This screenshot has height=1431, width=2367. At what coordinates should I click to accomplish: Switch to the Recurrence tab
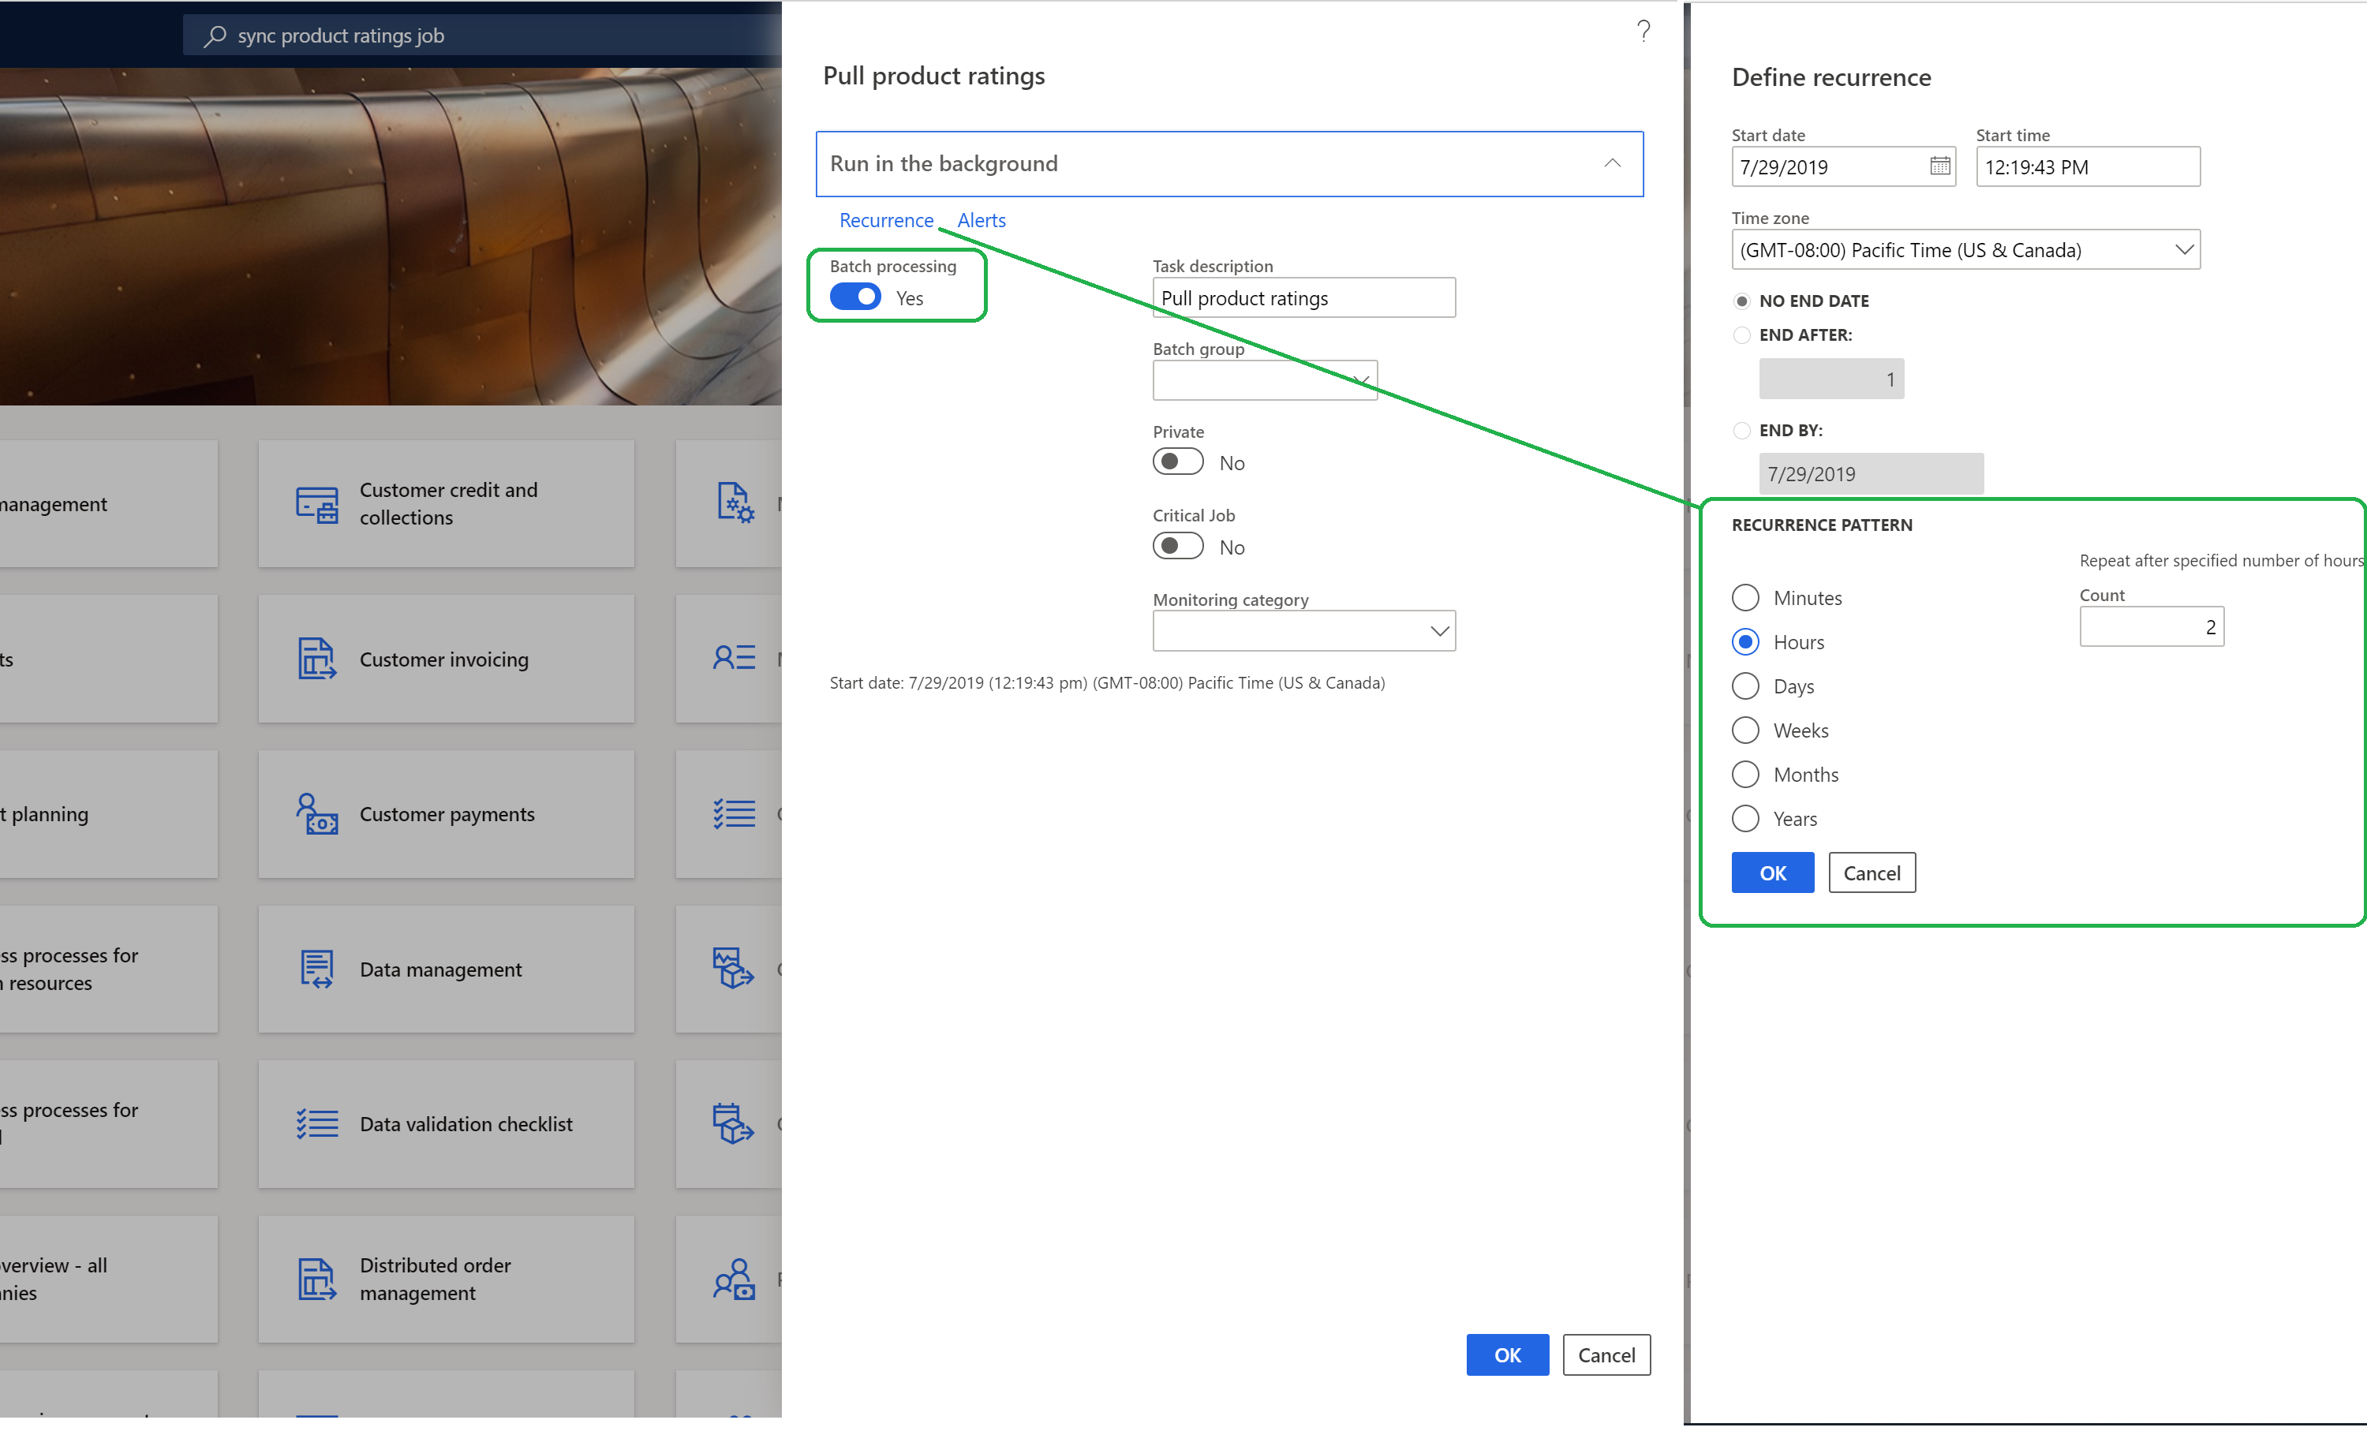point(886,219)
